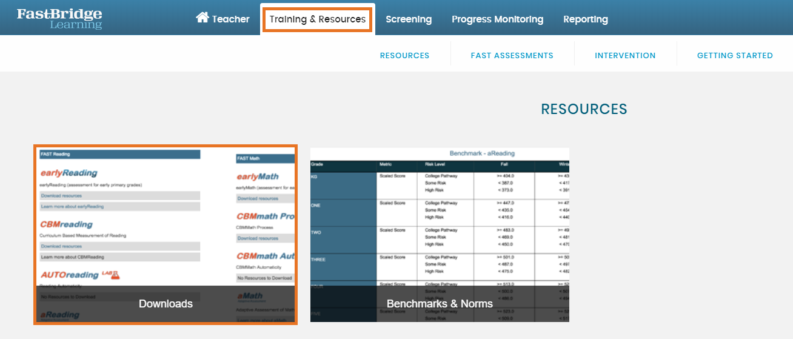Viewport: 793px width, 339px height.
Task: Click the home icon beside Teacher
Action: point(202,18)
